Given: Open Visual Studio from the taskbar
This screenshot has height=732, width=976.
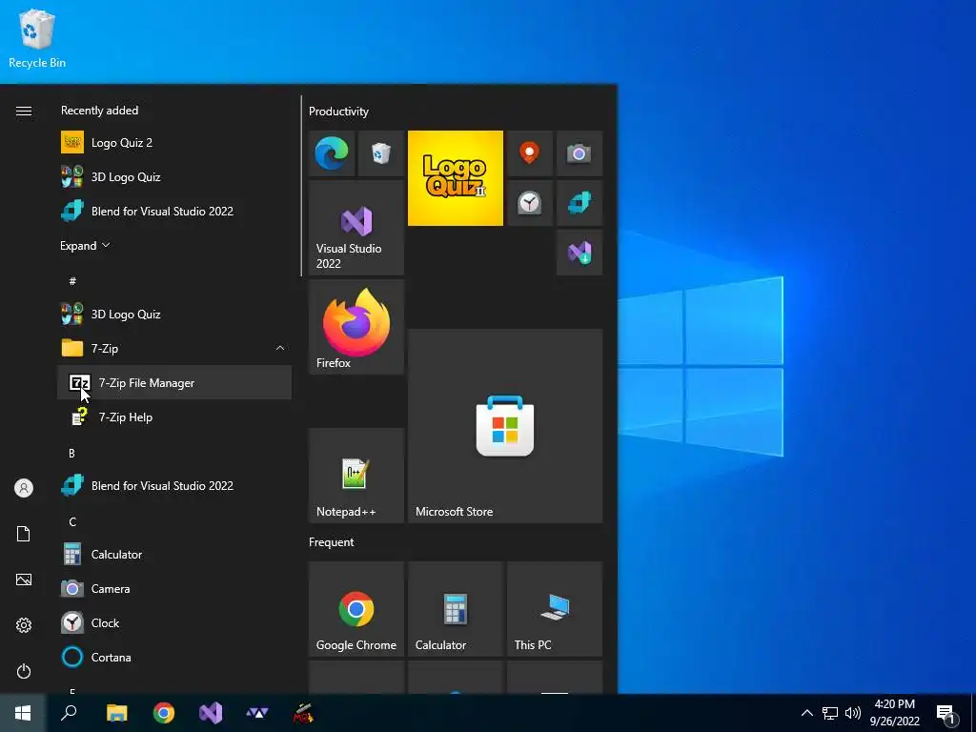Looking at the screenshot, I should pos(211,713).
